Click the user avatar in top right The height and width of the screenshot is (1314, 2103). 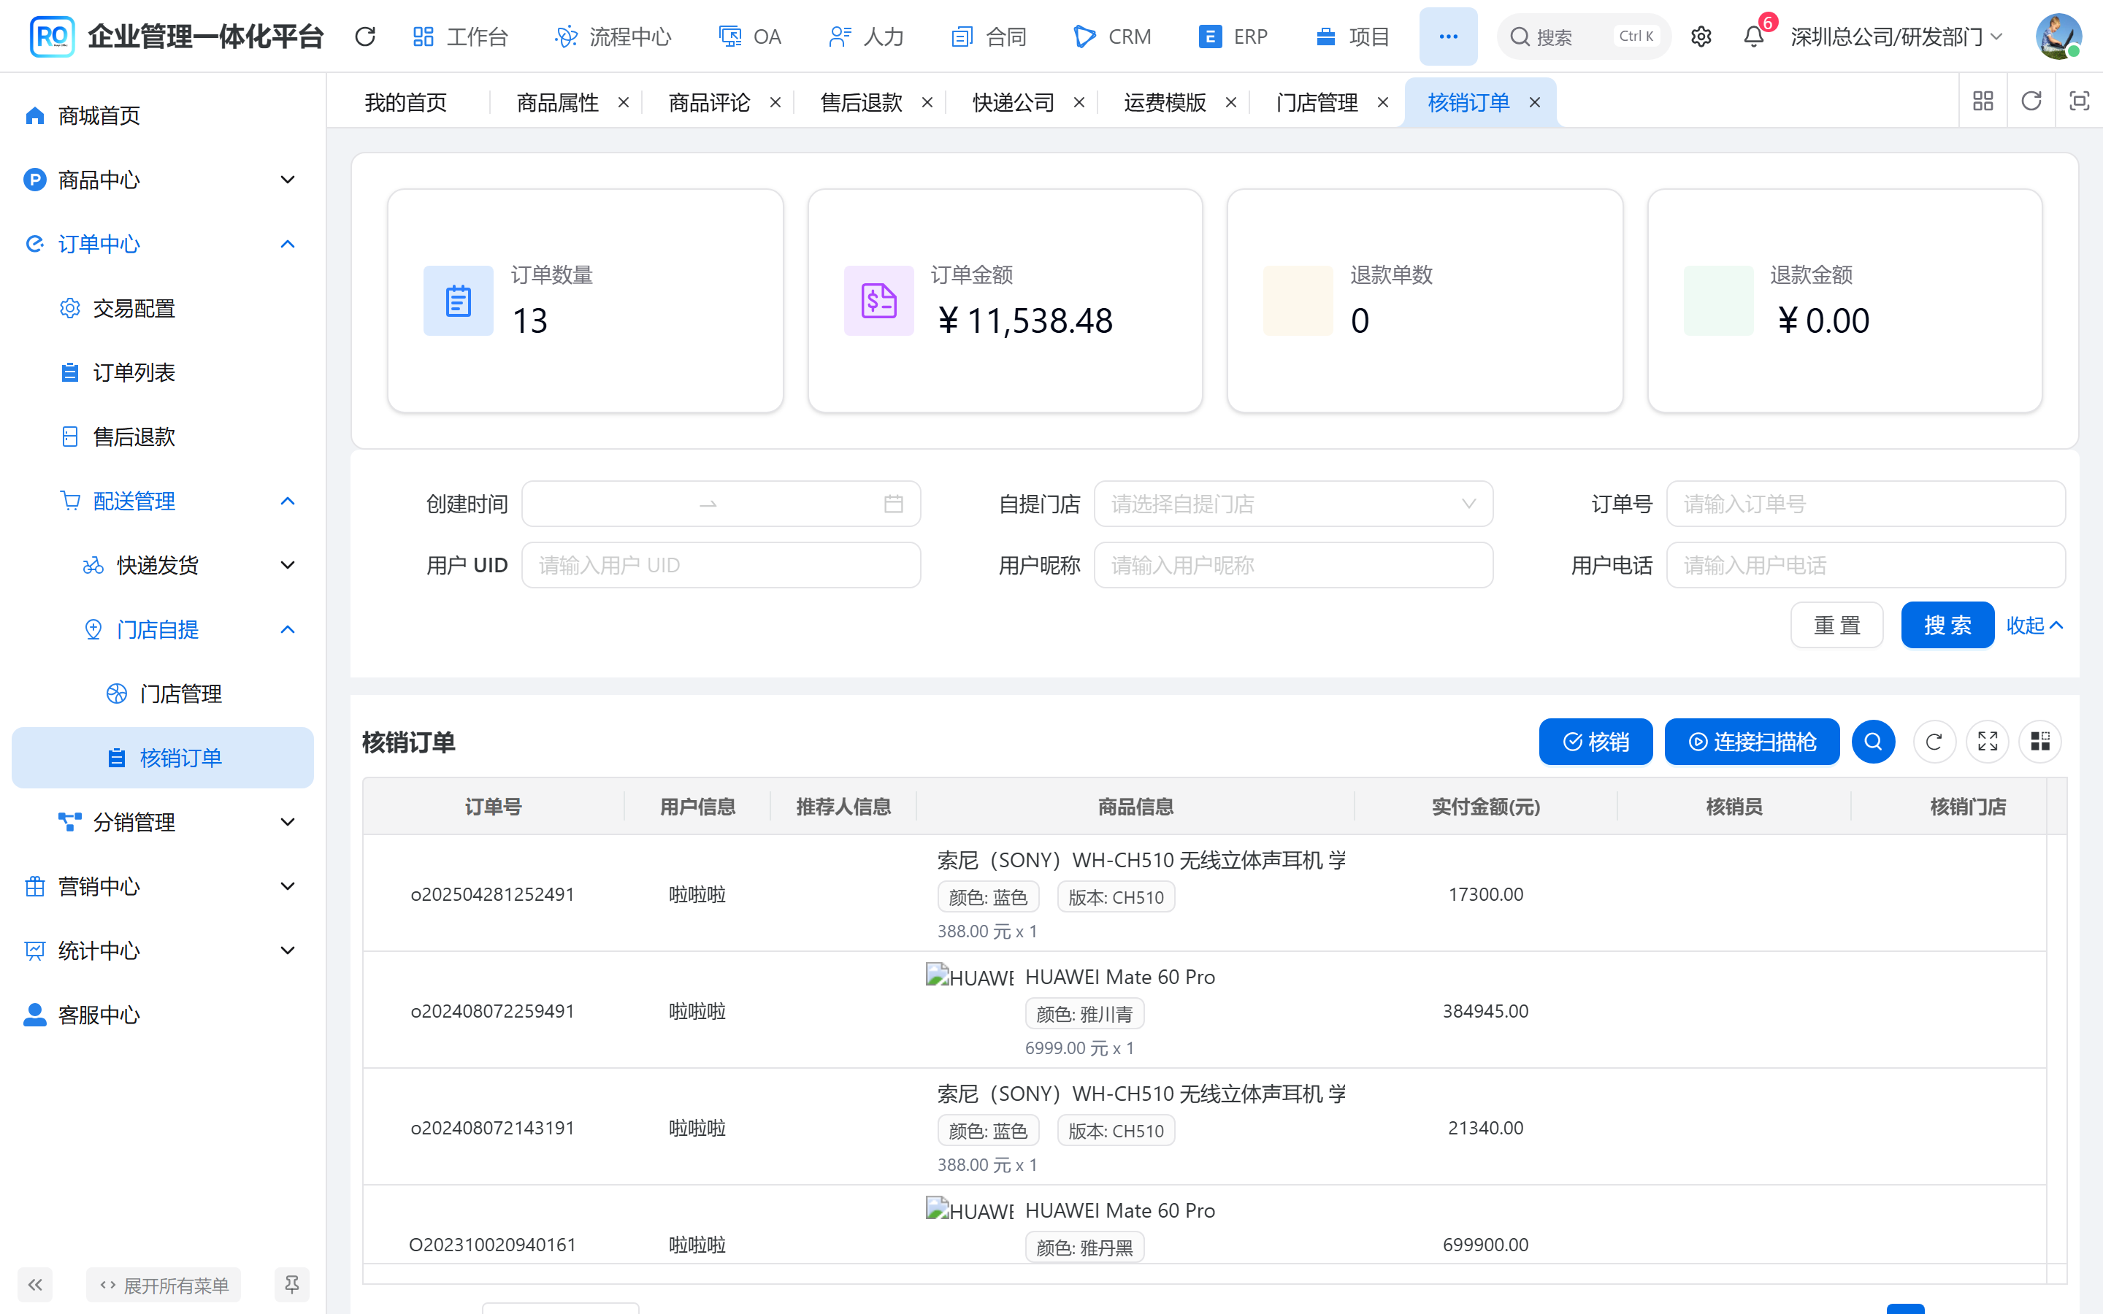(2058, 36)
